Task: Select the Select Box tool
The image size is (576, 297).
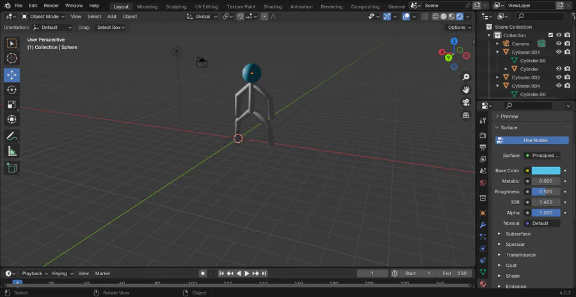Action: [12, 44]
